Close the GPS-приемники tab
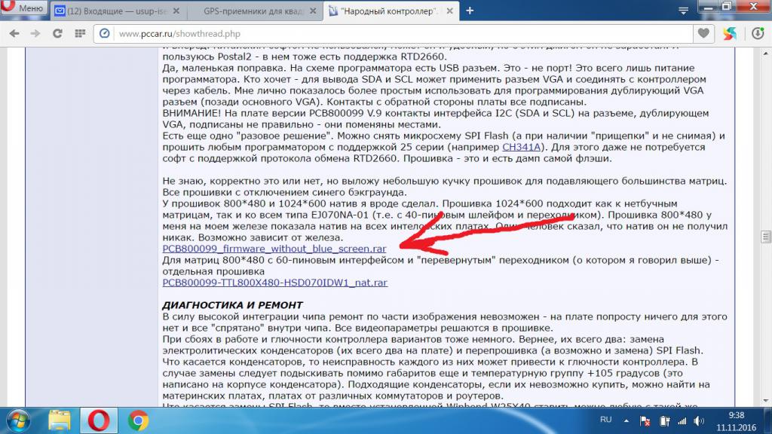 313,11
